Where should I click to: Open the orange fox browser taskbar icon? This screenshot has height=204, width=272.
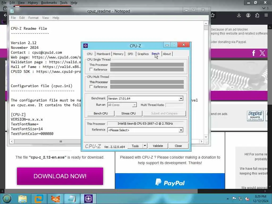click(56, 199)
